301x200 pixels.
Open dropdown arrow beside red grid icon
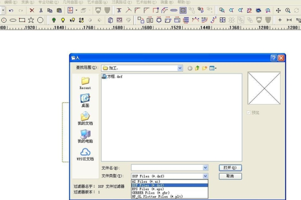tap(76, 10)
